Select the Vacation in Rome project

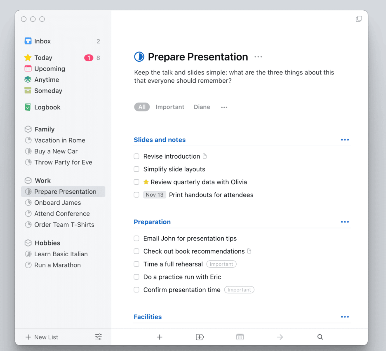point(60,140)
